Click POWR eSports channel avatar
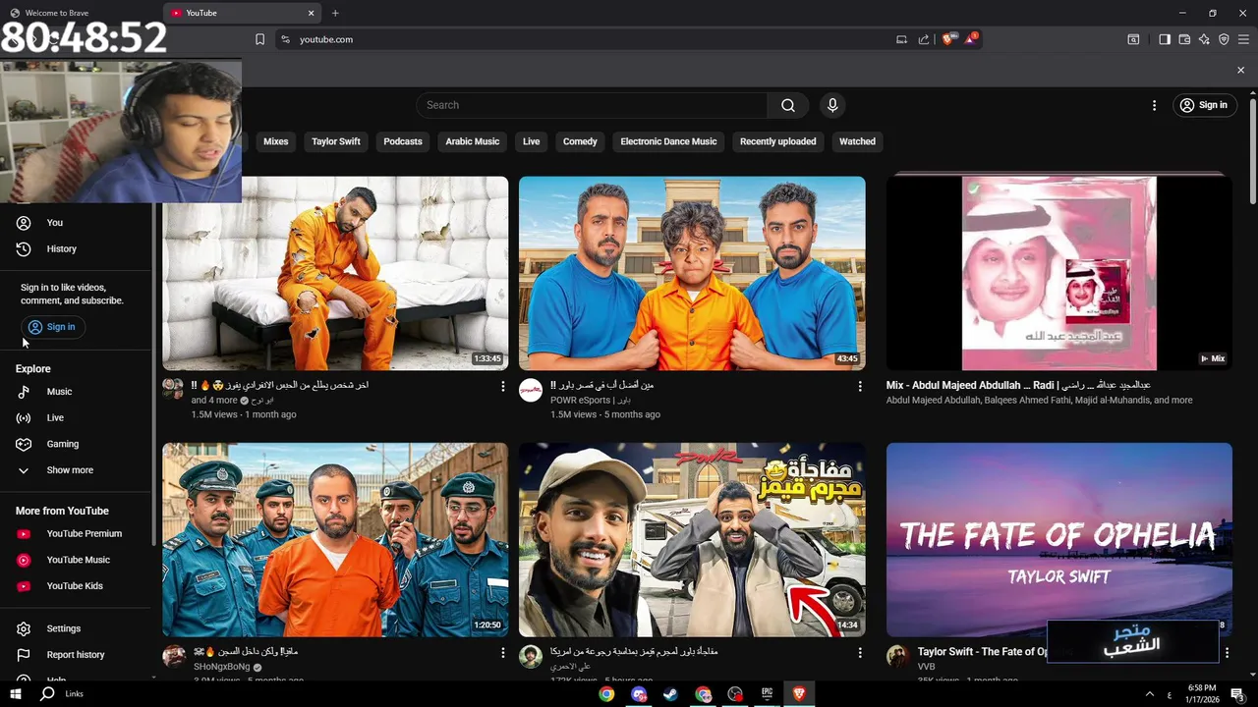Viewport: 1258px width, 707px height. 531,391
